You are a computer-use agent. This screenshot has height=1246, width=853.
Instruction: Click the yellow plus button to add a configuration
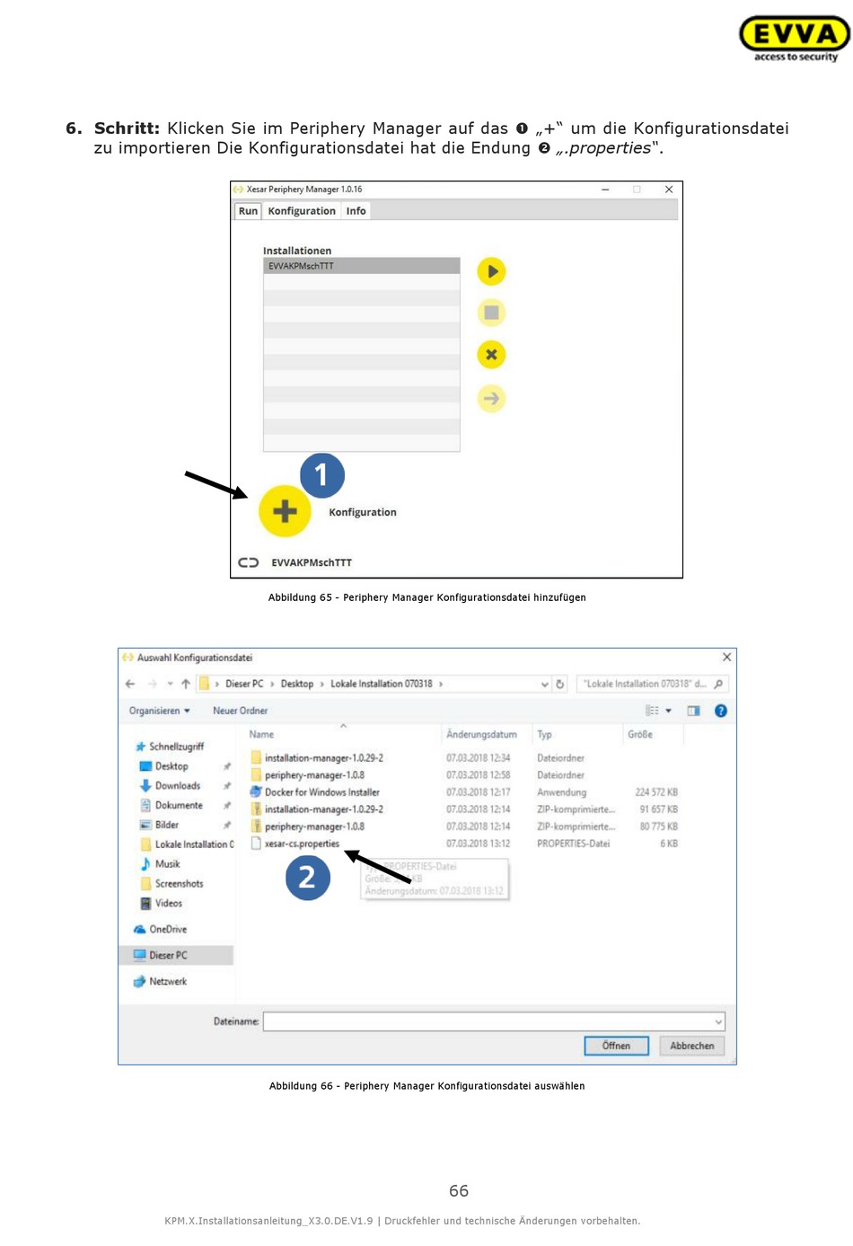coord(285,511)
